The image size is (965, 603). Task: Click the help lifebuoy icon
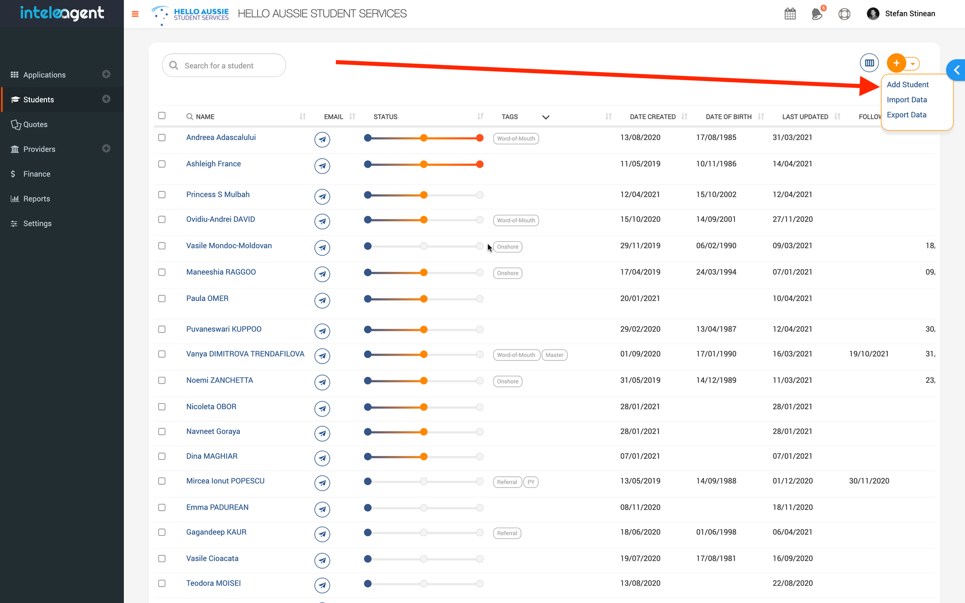click(844, 14)
